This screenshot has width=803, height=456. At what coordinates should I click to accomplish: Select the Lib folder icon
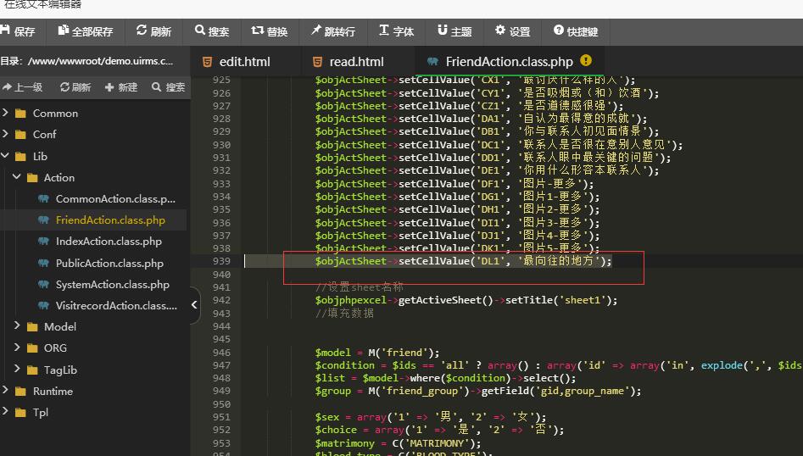click(20, 157)
